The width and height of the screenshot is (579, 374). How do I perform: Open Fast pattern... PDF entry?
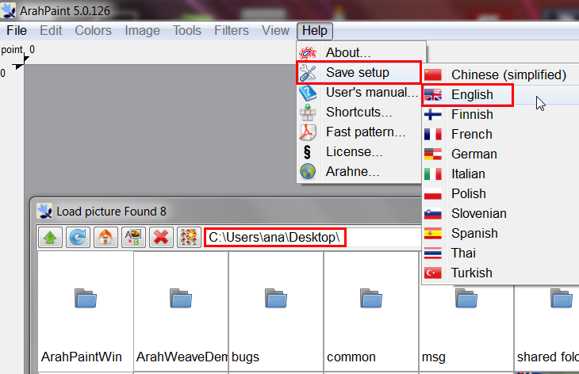[359, 132]
